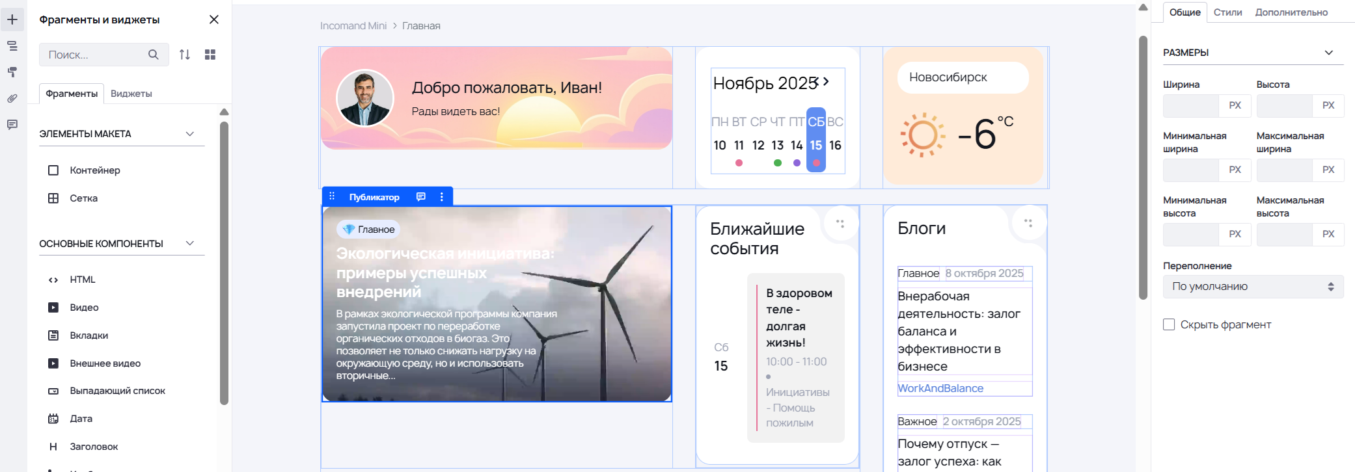Screen dimensions: 1355x472
Task: Switch to grid view icon
Action: (x=210, y=55)
